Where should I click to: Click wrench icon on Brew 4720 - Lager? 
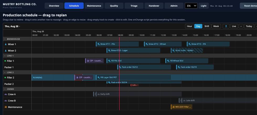coord(109,51)
